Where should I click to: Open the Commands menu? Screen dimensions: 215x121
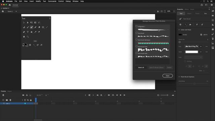coord(52,1)
